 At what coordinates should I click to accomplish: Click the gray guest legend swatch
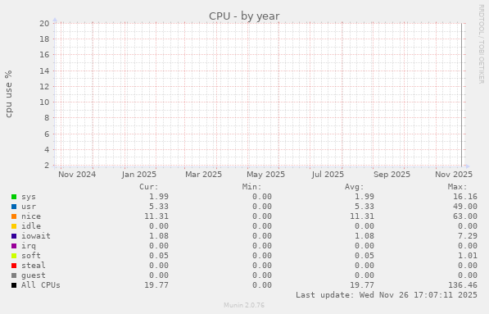(x=14, y=275)
